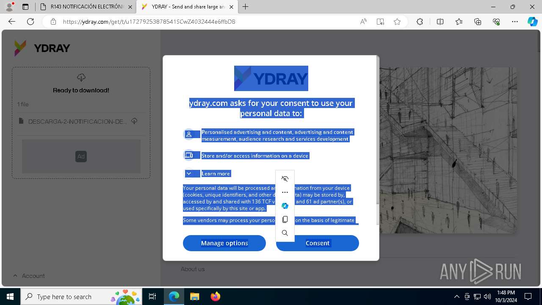Screen dimensions: 542x305
Task: Open Firefox from taskbar
Action: [215, 297]
